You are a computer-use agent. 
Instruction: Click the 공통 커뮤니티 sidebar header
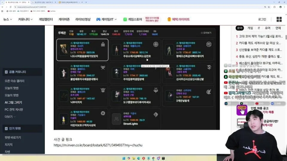[22, 72]
